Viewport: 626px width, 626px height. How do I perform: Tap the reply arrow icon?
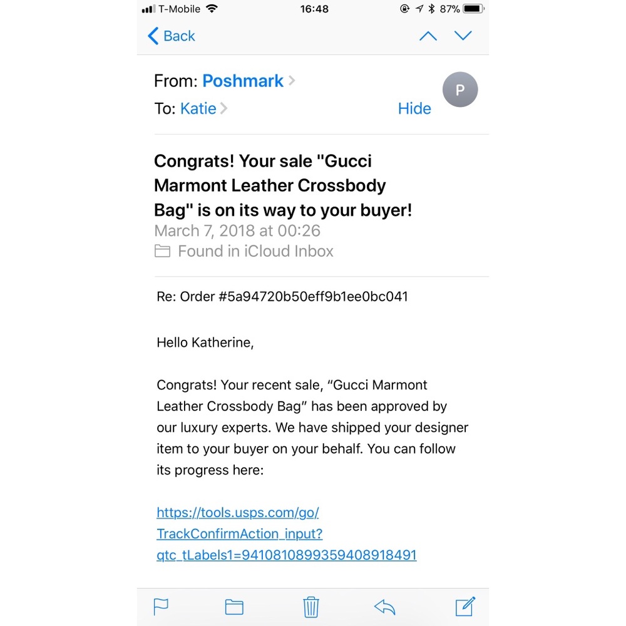384,607
